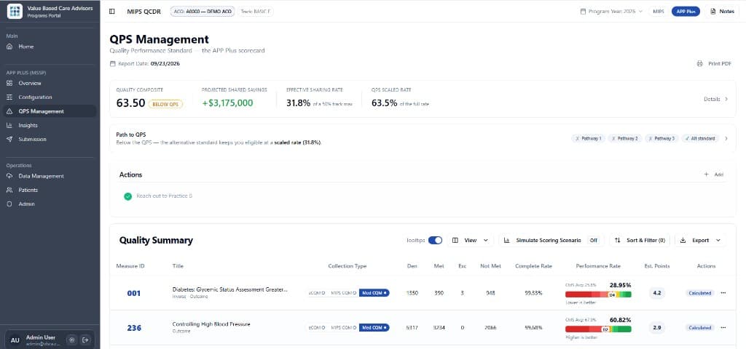Viewport: 746px width, 349px height.
Task: Click the AU user avatar
Action: tap(15, 340)
